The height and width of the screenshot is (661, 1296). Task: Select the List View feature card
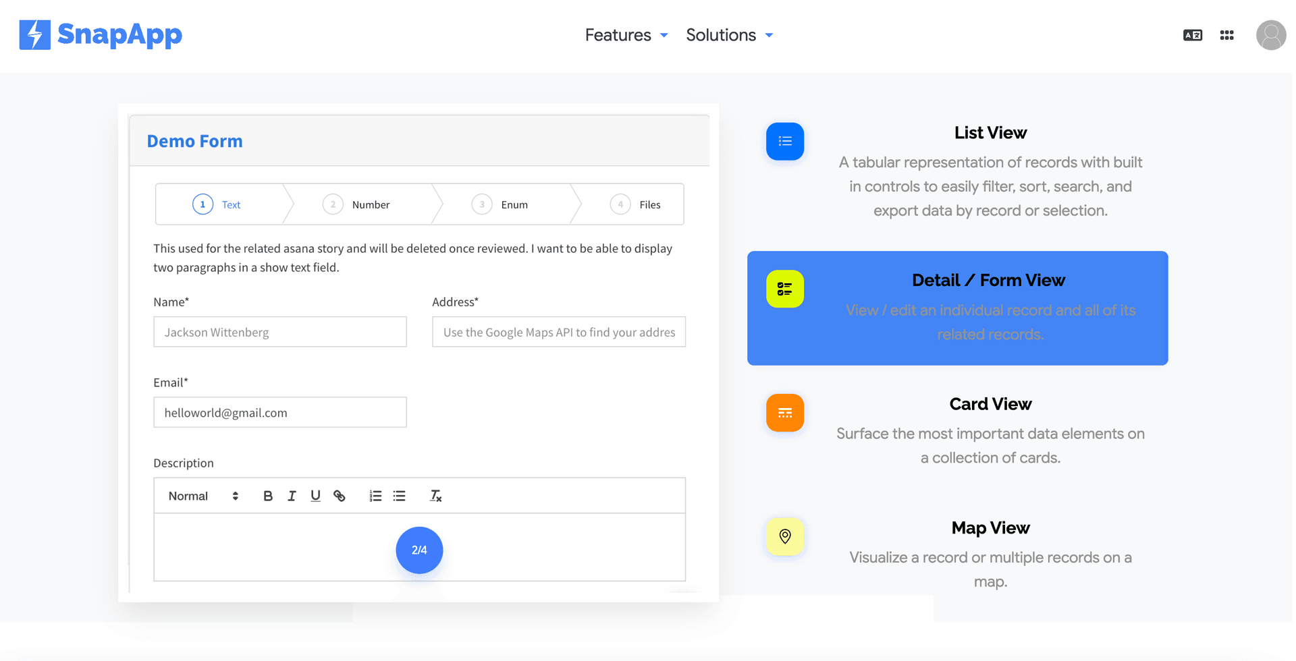tap(958, 171)
